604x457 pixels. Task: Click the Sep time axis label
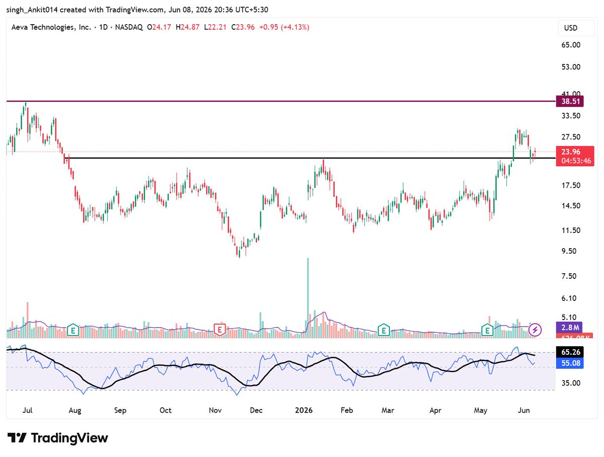point(120,410)
